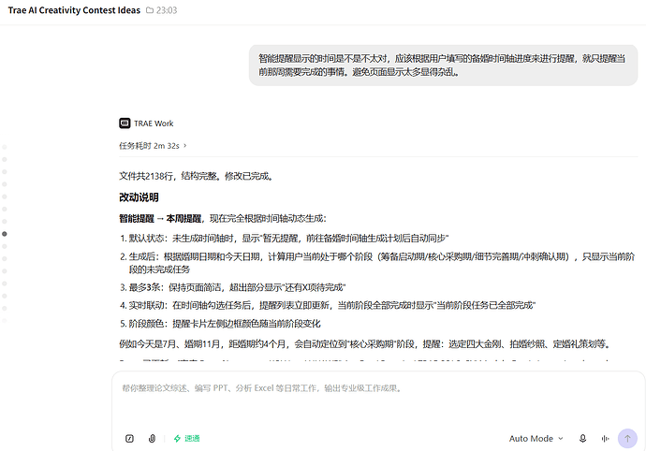This screenshot has width=646, height=451.
Task: Send message with the up-arrow button
Action: click(627, 438)
